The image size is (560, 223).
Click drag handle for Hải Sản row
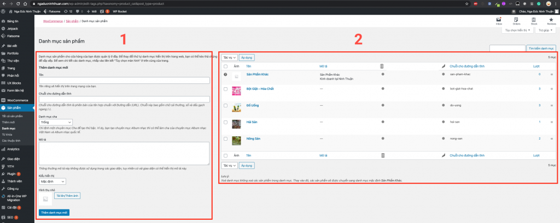click(x=552, y=122)
